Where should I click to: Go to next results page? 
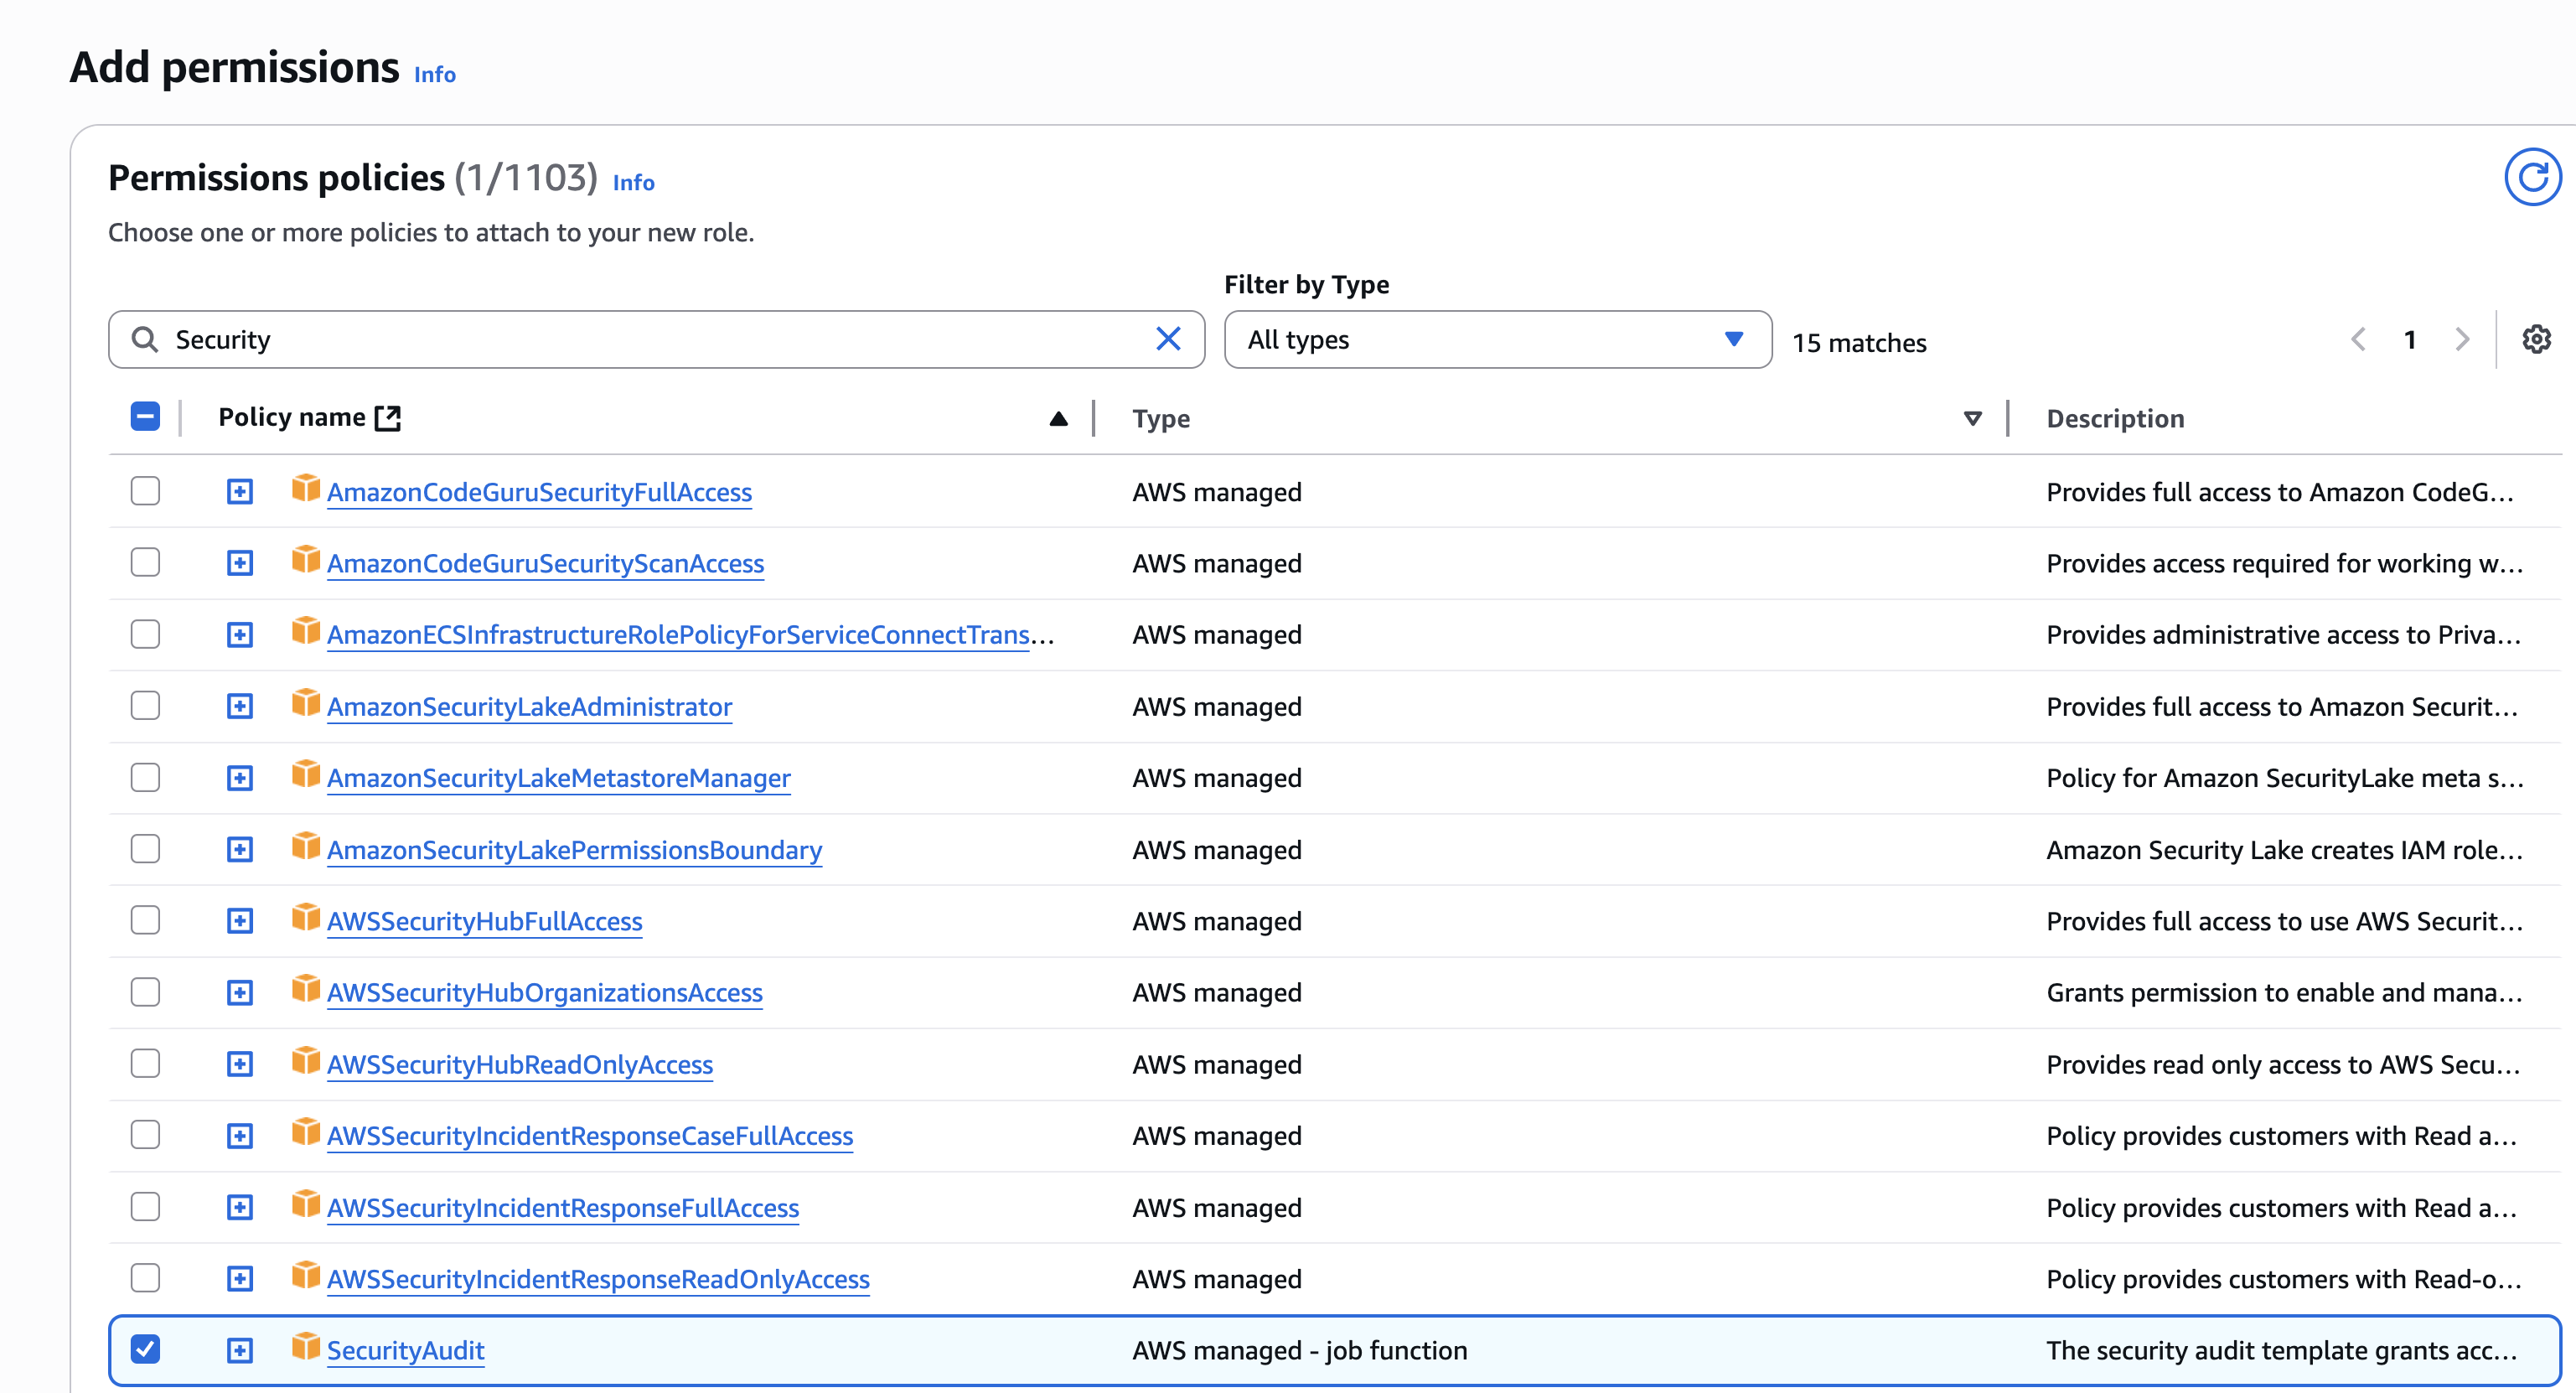tap(2462, 340)
